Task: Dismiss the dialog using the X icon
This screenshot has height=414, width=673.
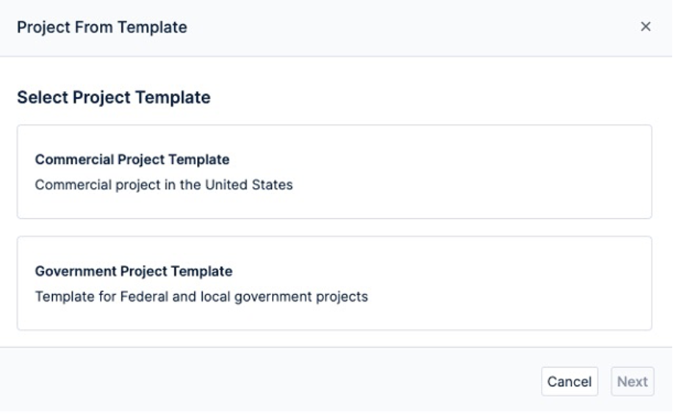Action: 645,27
